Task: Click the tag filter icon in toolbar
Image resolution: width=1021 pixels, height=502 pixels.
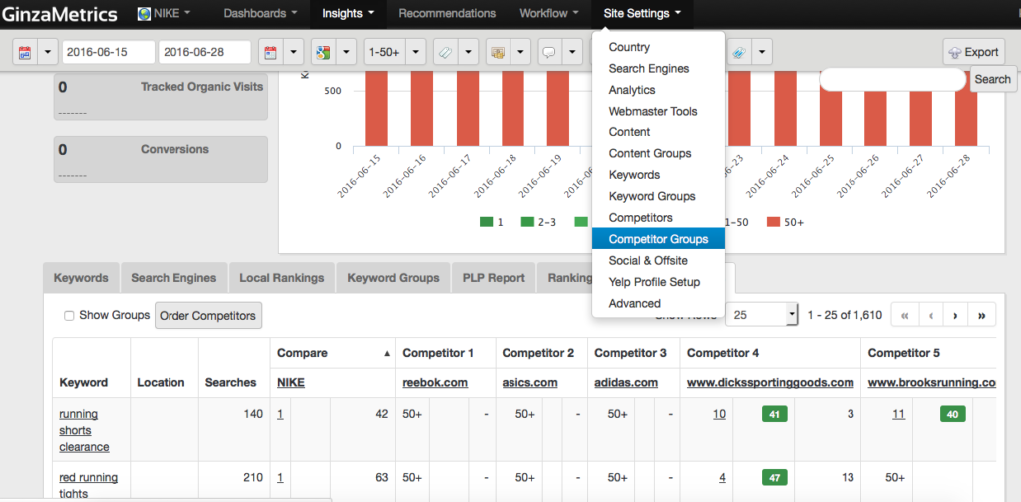Action: (x=446, y=52)
